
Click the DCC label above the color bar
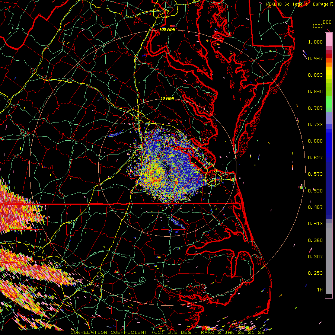point(327,22)
